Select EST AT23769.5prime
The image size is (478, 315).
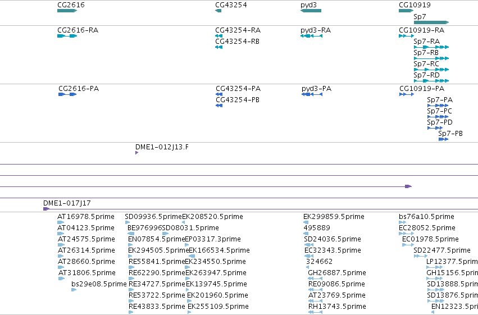316,301
